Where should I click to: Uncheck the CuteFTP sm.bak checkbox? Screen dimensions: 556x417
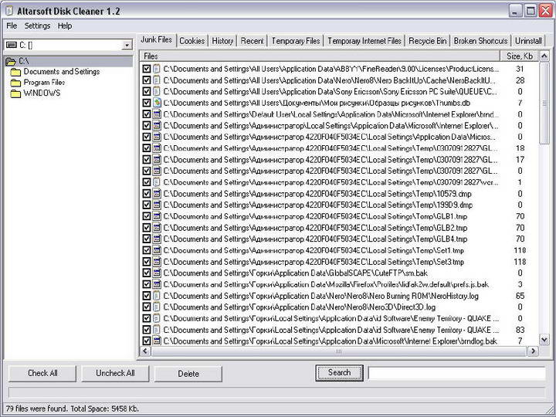[147, 273]
